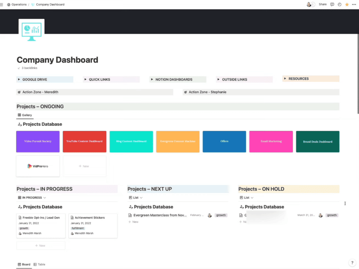Open Action Zone - Meredith page link
The height and width of the screenshot is (269, 359).
[x=40, y=92]
